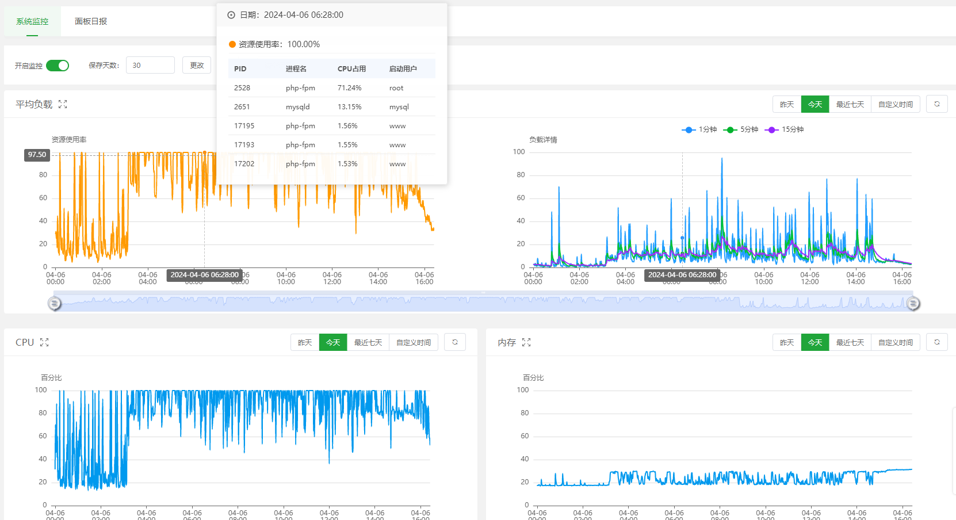Click 71.24% CPU usage value
This screenshot has width=956, height=520.
tap(349, 88)
